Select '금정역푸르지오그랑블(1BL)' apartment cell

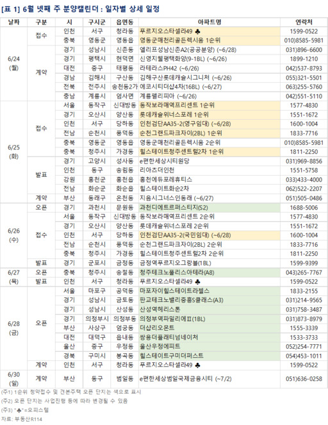click(209, 263)
